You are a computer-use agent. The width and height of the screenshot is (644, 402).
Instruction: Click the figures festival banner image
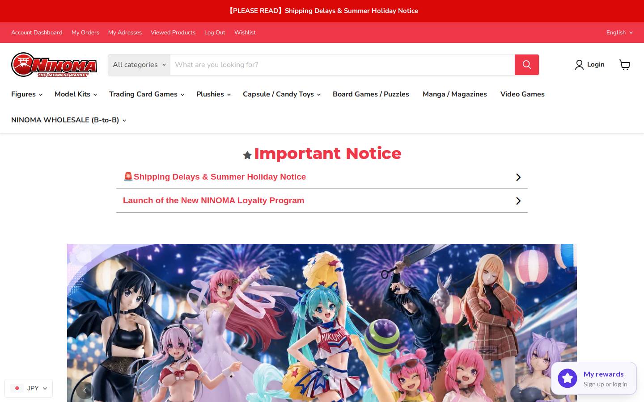[322, 323]
